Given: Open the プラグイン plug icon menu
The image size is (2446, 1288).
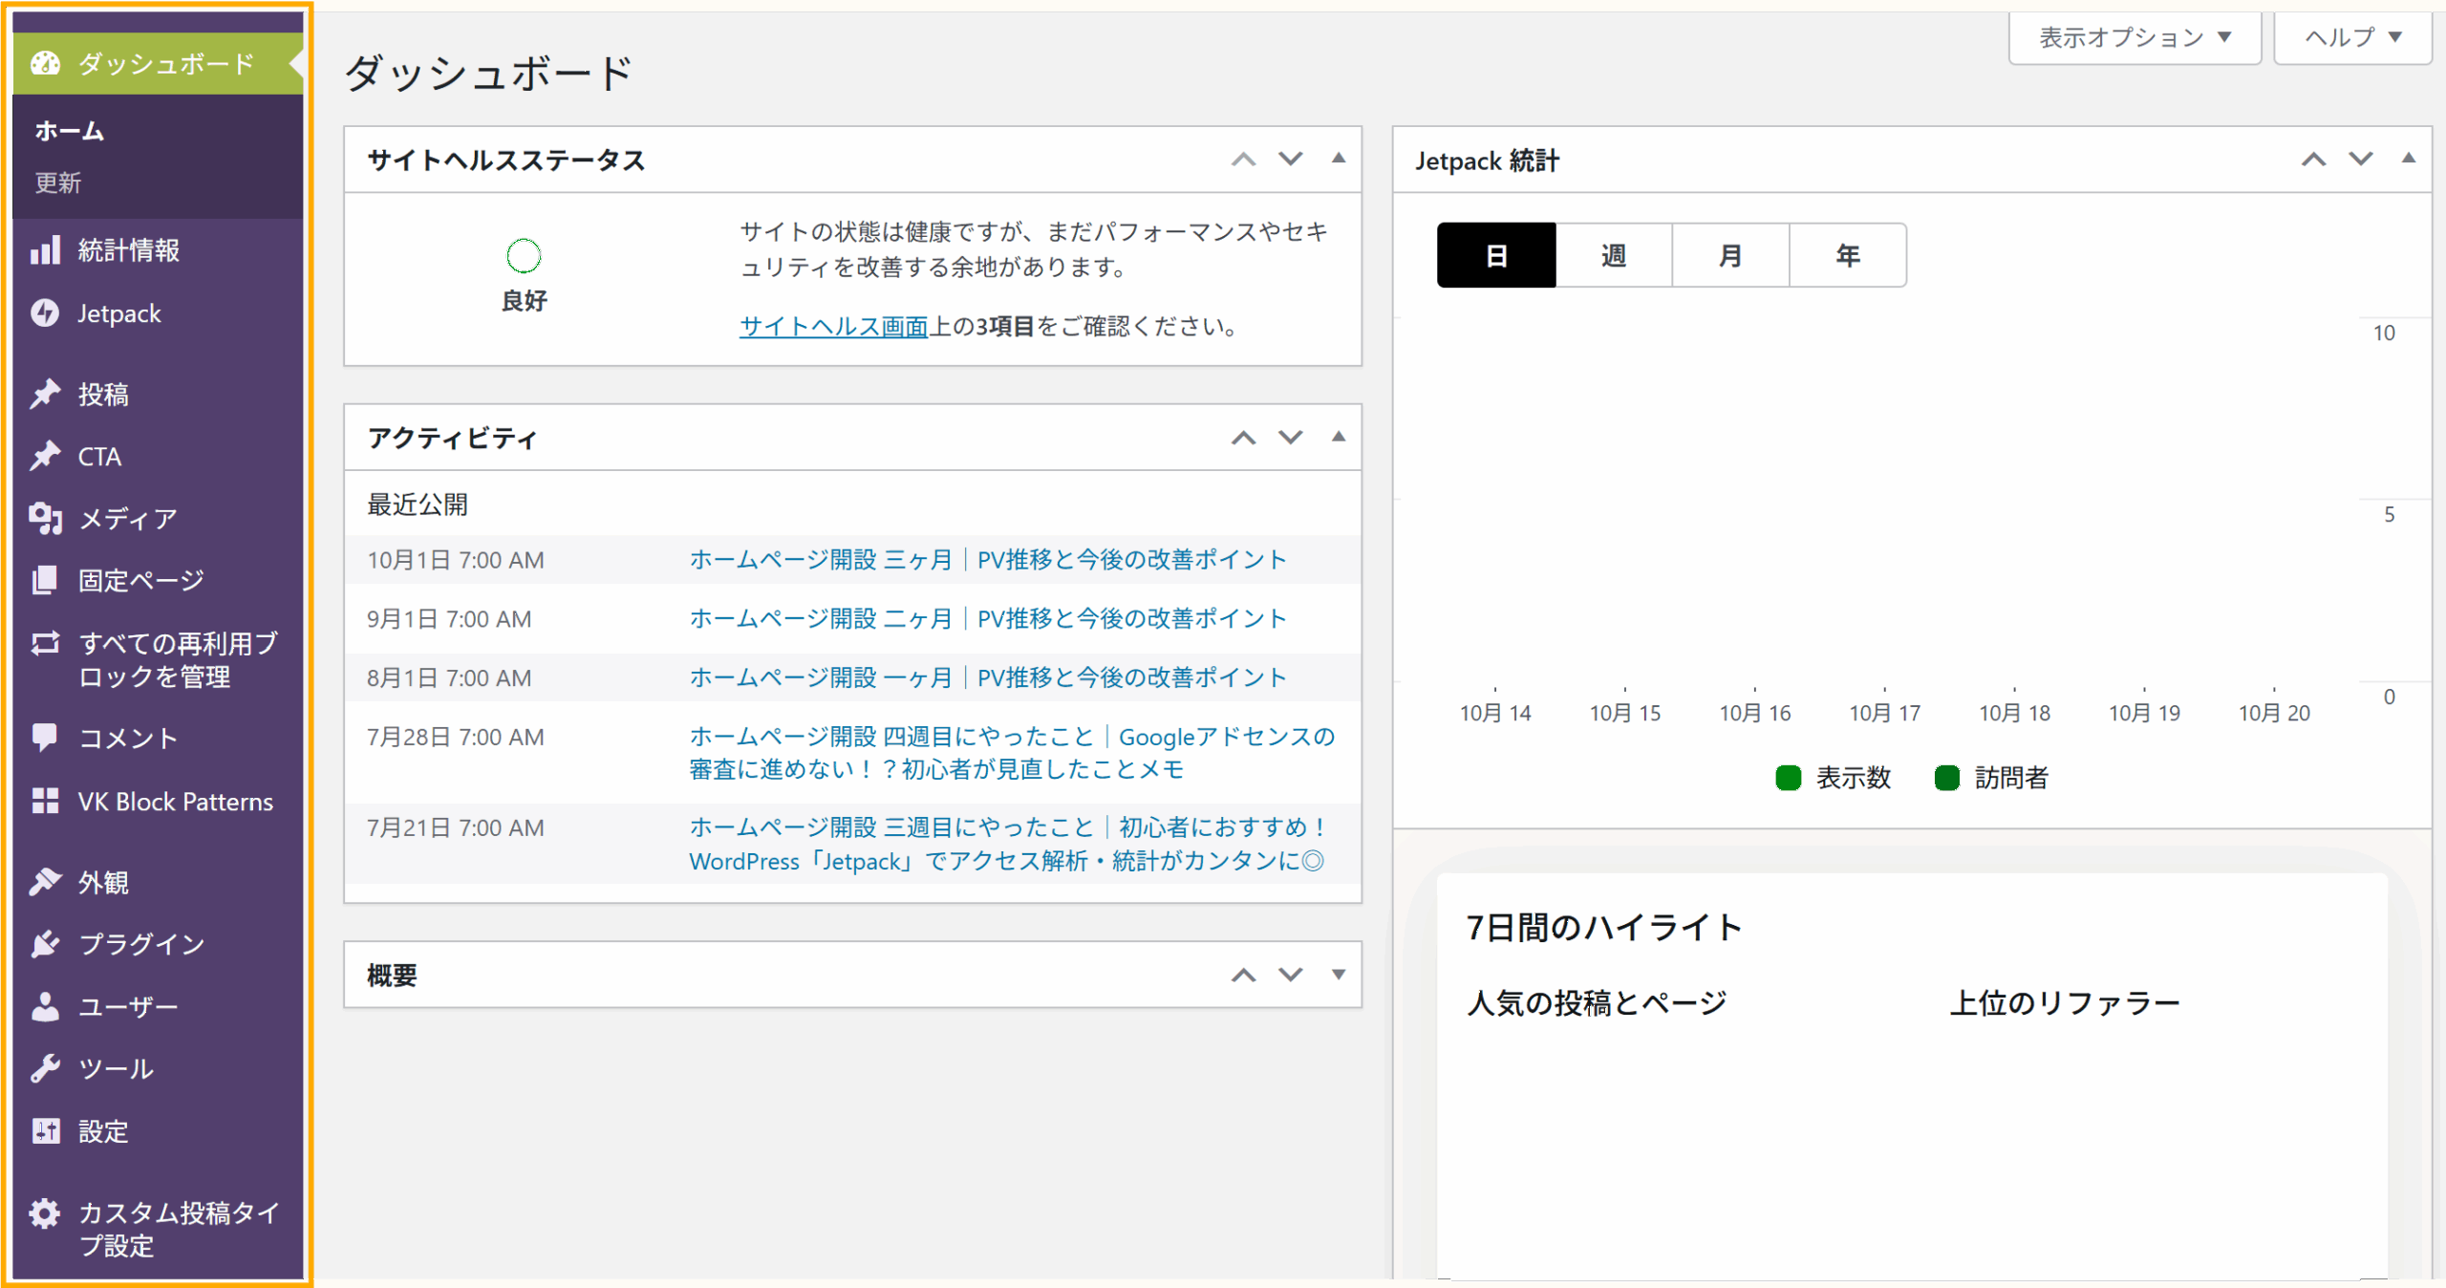Looking at the screenshot, I should (x=45, y=944).
